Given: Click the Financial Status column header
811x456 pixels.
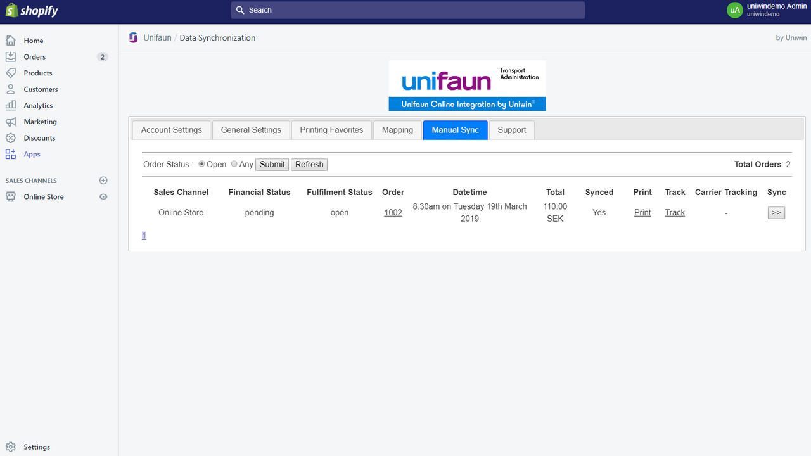Looking at the screenshot, I should (x=259, y=192).
